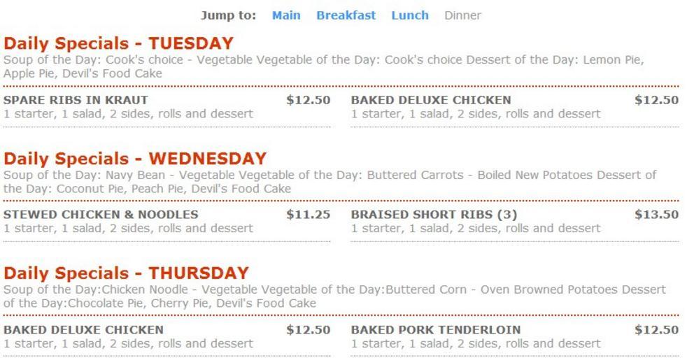This screenshot has height=358, width=687.
Task: Select the Dinner jump link
Action: tap(462, 15)
